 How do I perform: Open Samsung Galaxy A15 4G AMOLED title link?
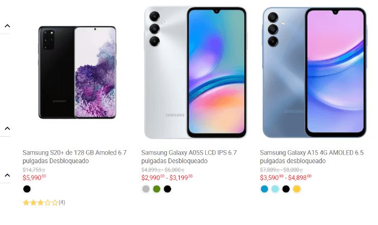point(311,157)
